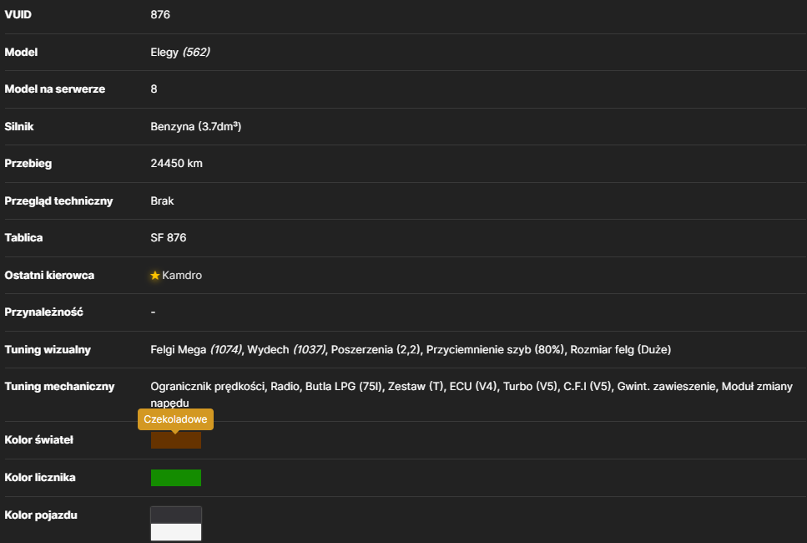Click the Kolor pojazdu row label

(x=41, y=515)
